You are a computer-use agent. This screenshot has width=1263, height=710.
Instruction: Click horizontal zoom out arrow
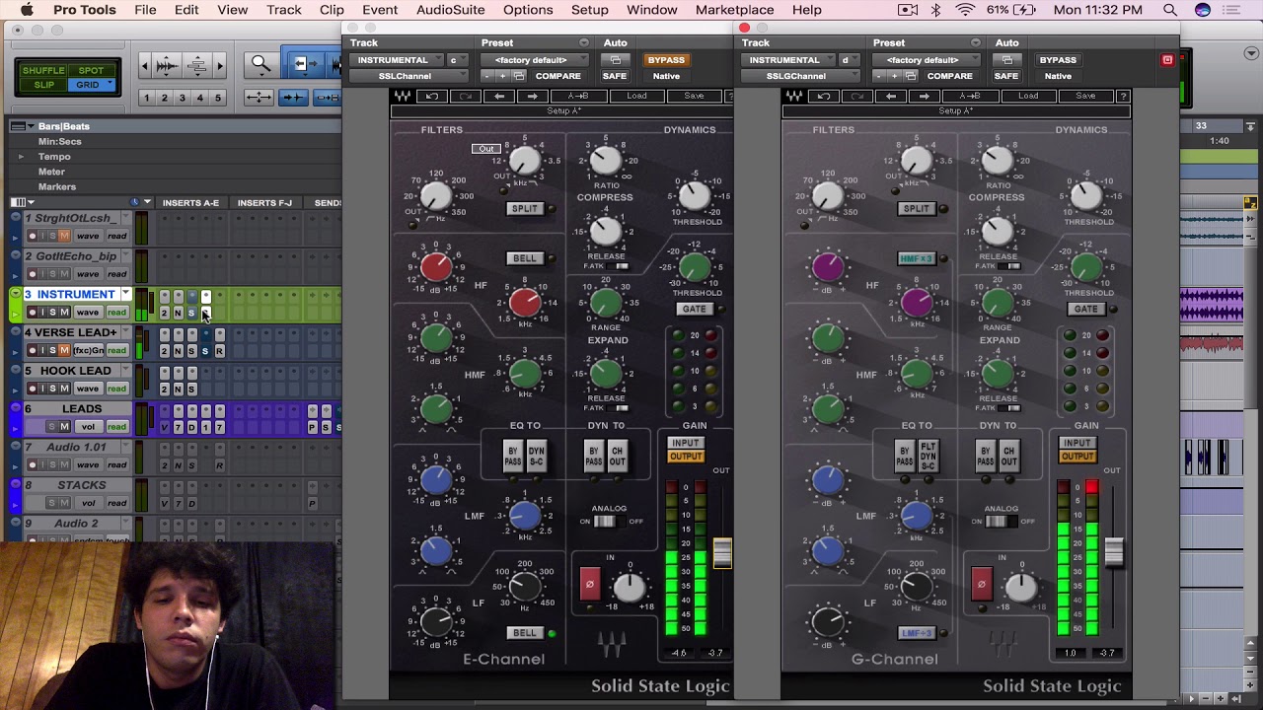[x=145, y=67]
